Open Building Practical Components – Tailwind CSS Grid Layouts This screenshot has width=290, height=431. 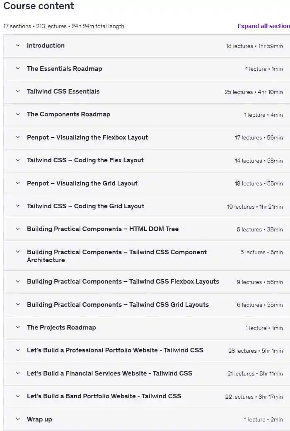118,304
